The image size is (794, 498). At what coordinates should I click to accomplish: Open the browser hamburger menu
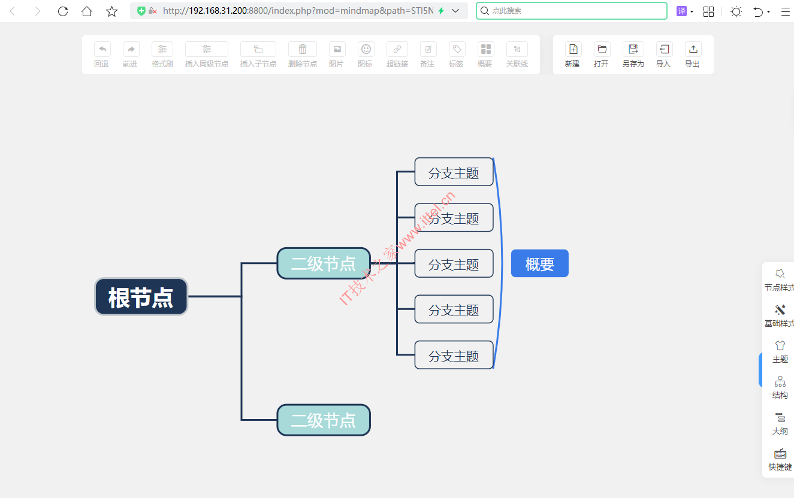coord(786,11)
